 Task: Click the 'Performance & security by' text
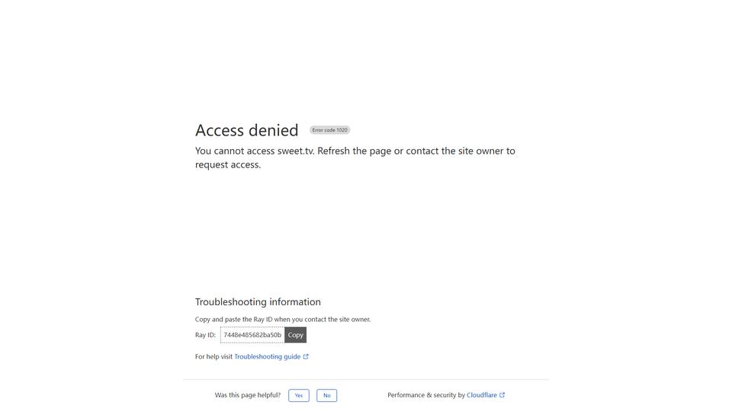[x=426, y=395]
